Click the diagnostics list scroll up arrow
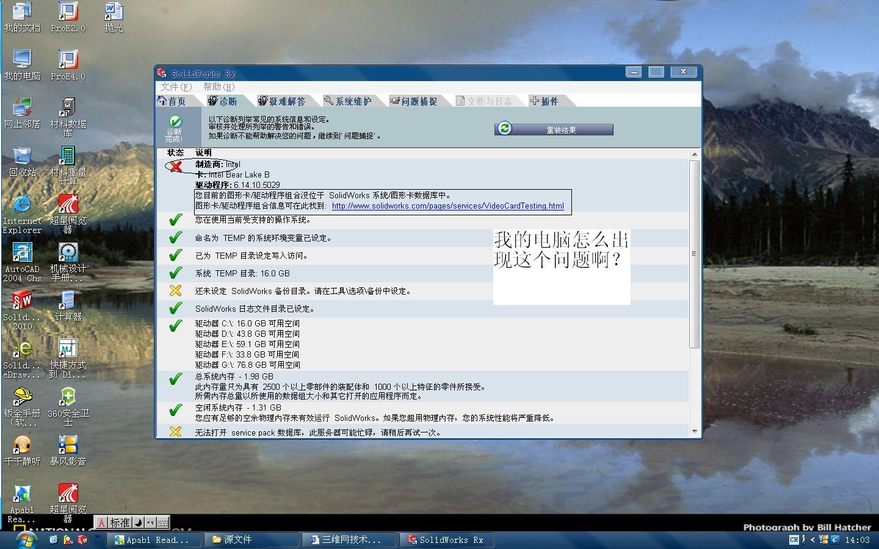 [695, 154]
